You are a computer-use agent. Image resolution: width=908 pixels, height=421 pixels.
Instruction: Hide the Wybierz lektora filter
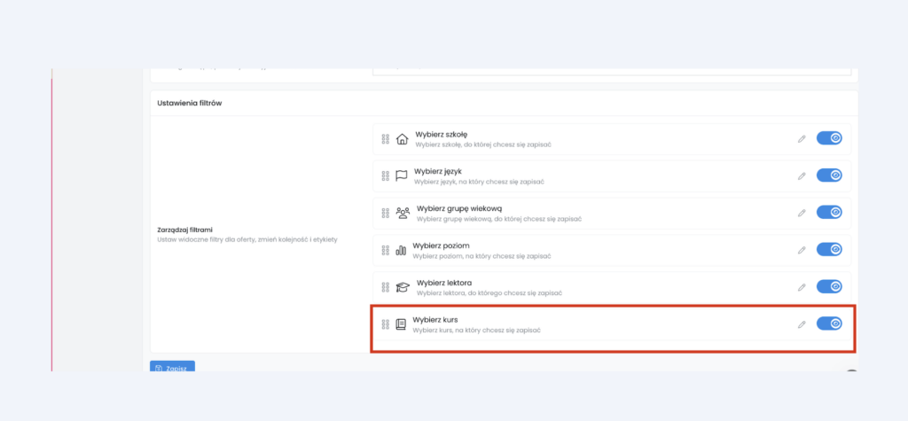pos(829,286)
